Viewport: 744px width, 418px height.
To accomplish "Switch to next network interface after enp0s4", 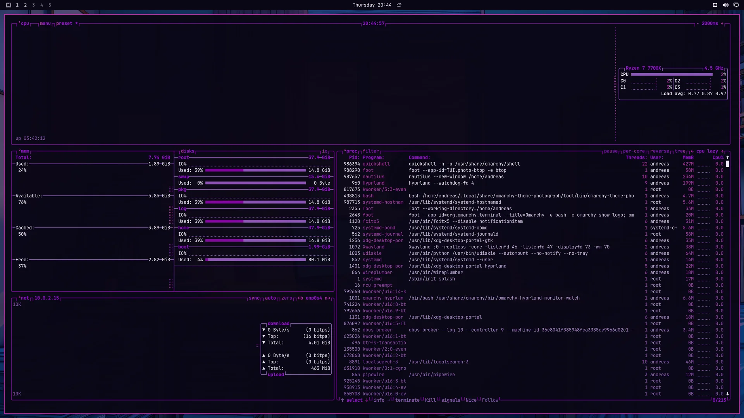I will coord(327,298).
